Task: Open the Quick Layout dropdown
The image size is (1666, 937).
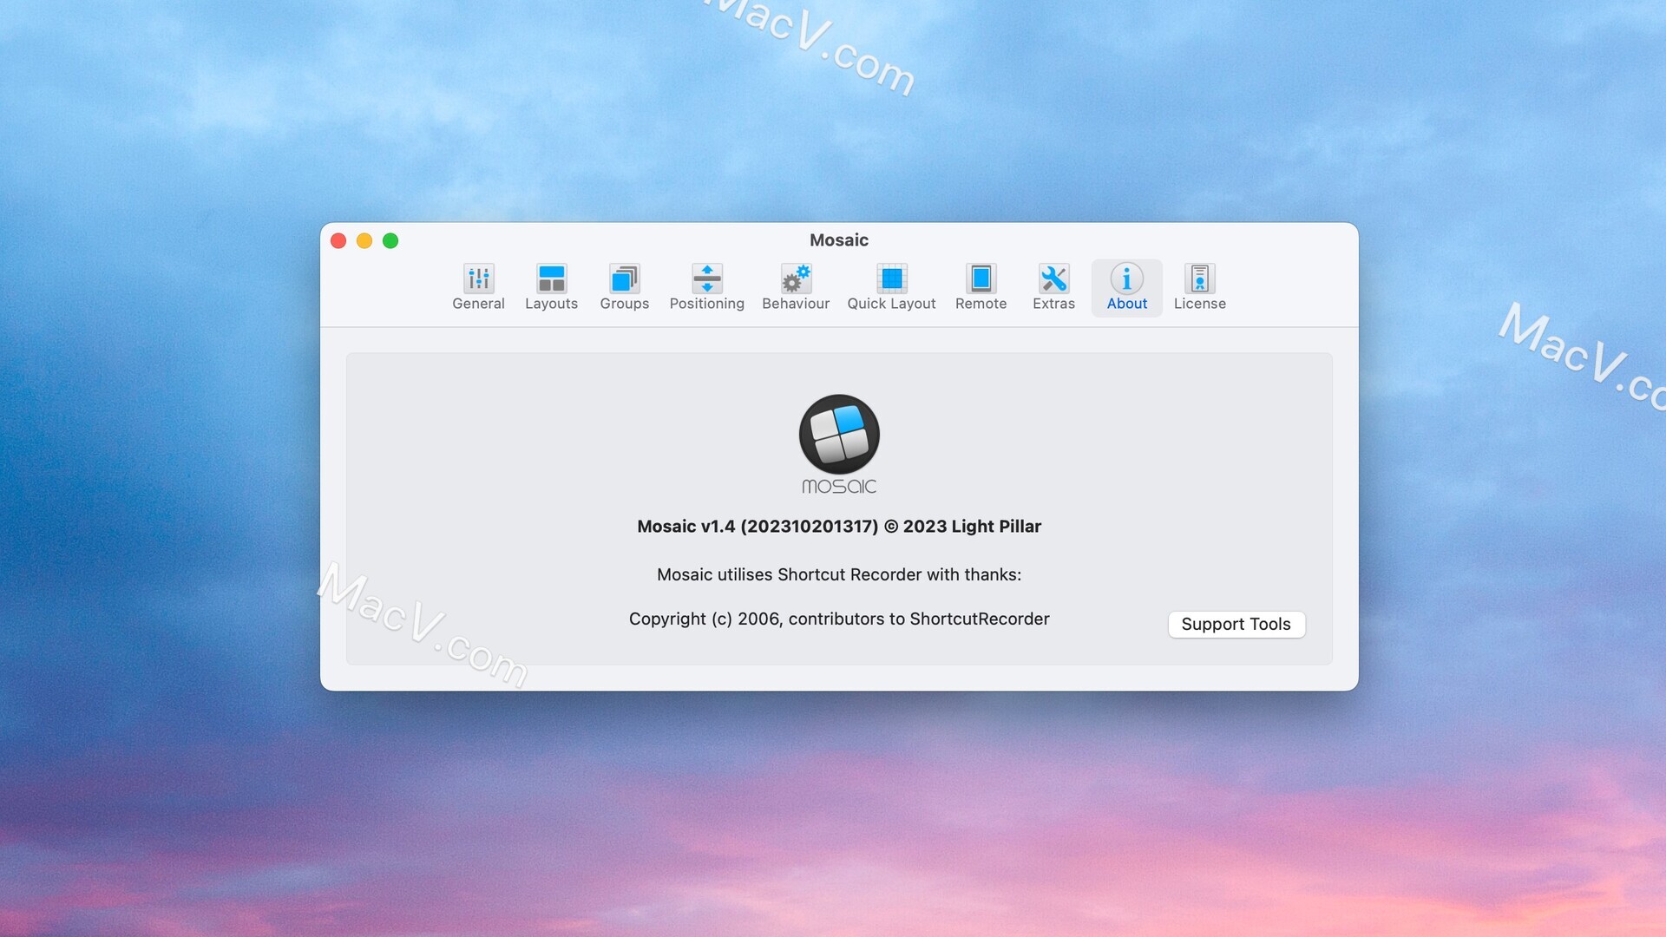Action: (x=891, y=286)
